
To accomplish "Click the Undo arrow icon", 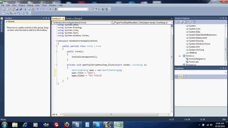I will pyautogui.click(x=37, y=9).
